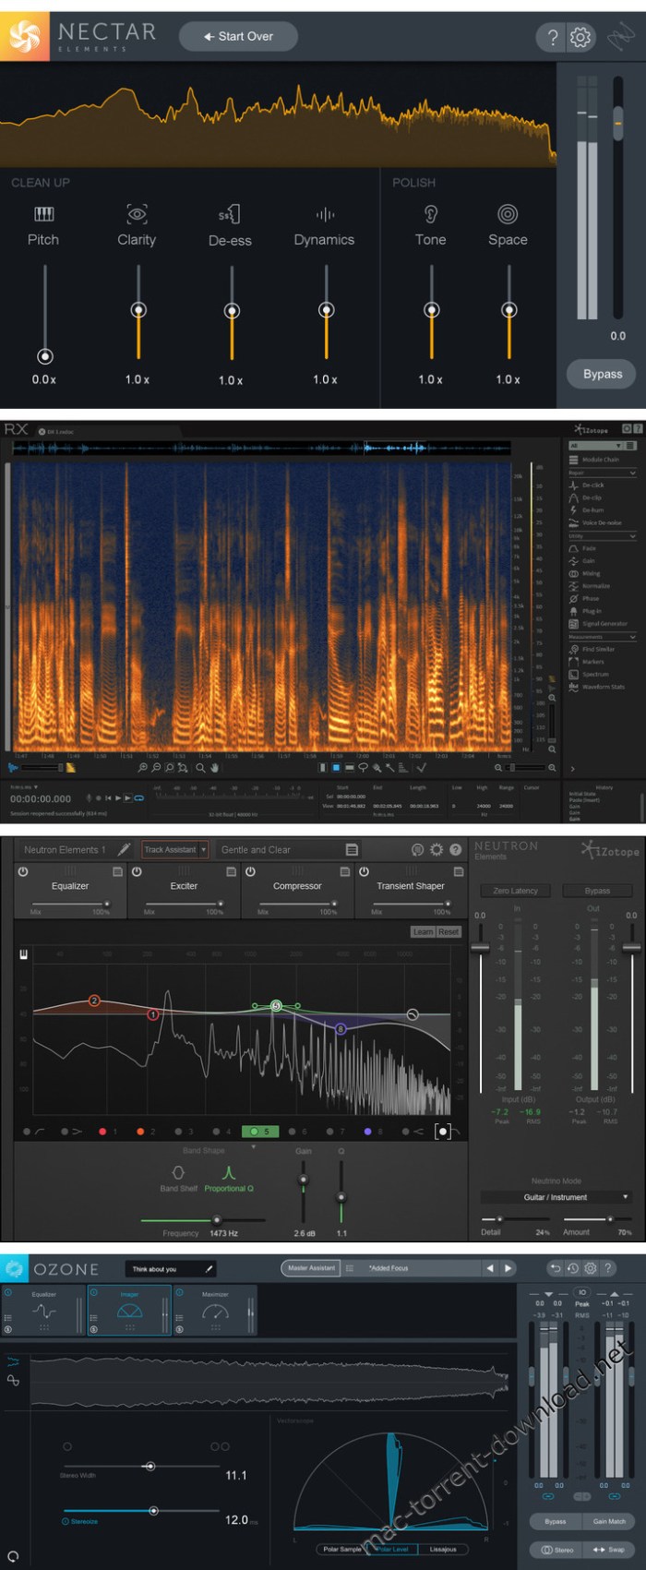
Task: Click the Ozone Maximizer module
Action: coord(215,1311)
